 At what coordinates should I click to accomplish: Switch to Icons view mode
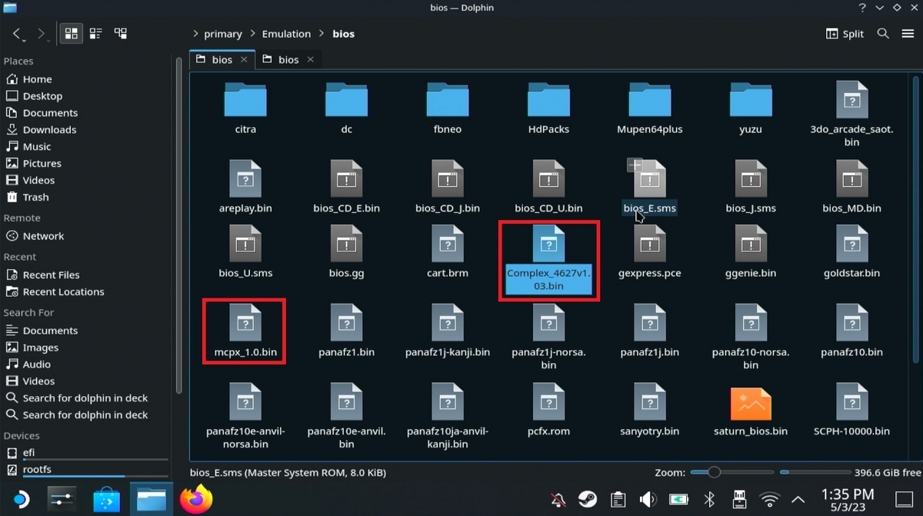pos(72,34)
